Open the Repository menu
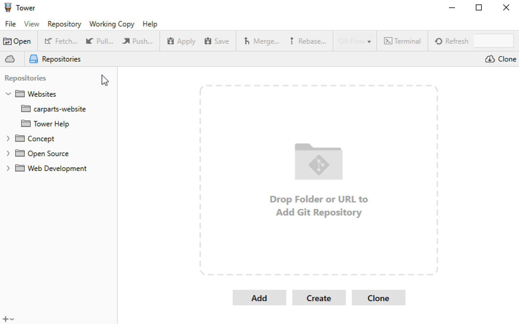This screenshot has height=324, width=519. pyautogui.click(x=64, y=24)
